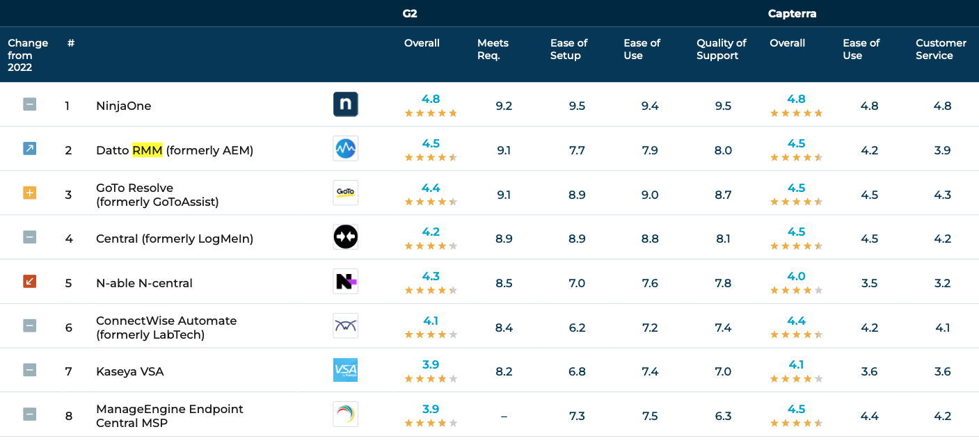Click the dash indicator beside ConnectWise Automate
Image resolution: width=979 pixels, height=443 pixels.
click(29, 325)
